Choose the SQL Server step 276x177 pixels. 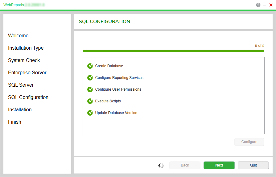21,85
